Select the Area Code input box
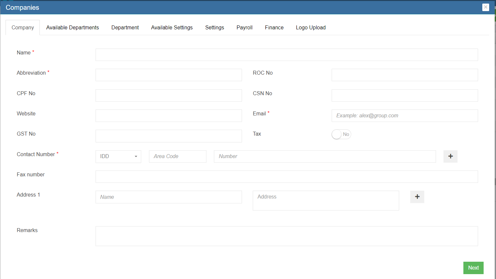 point(177,156)
